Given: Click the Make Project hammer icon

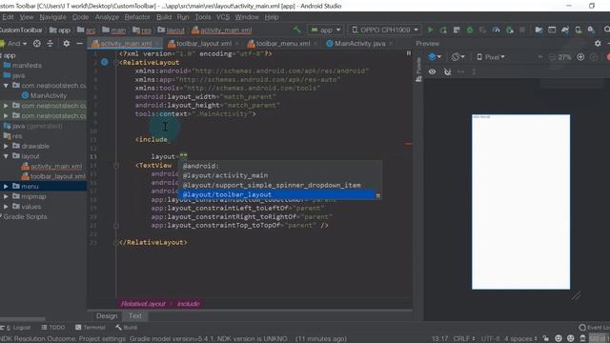Looking at the screenshot, I should [x=296, y=30].
